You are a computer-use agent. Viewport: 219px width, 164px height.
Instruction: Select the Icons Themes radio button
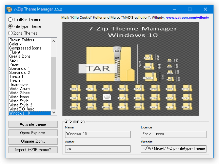pyautogui.click(x=10, y=33)
